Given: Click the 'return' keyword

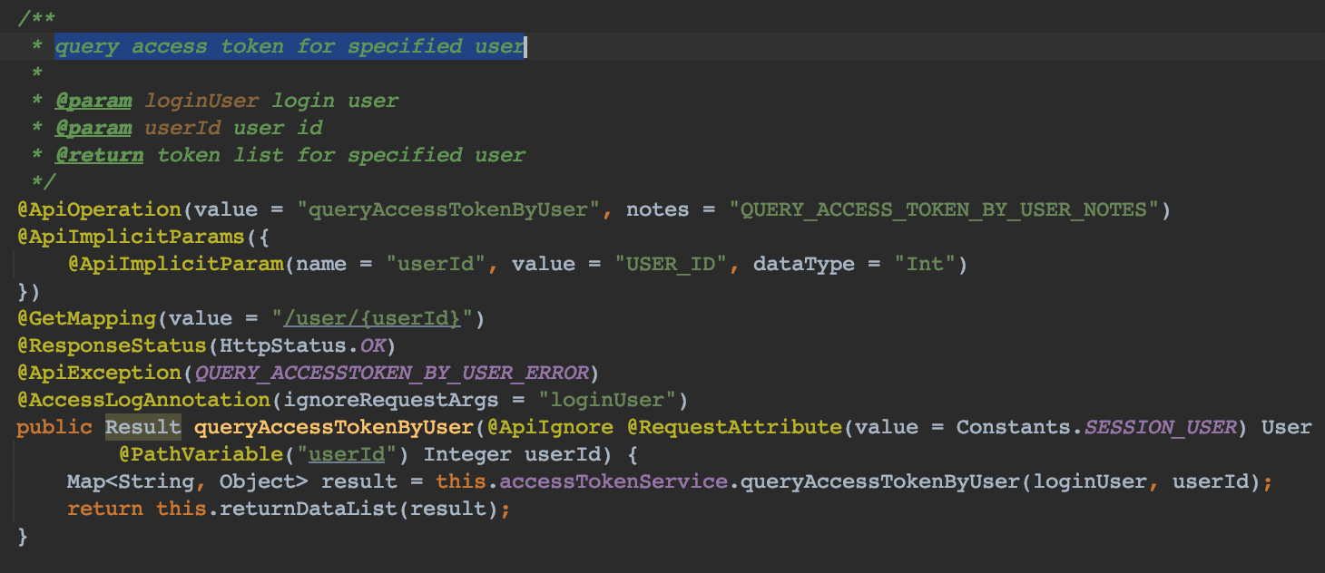Looking at the screenshot, I should point(104,509).
